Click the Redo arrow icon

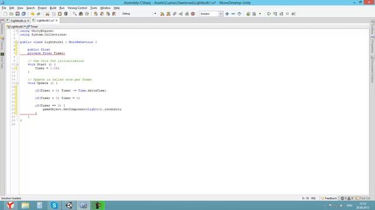click(x=39, y=14)
